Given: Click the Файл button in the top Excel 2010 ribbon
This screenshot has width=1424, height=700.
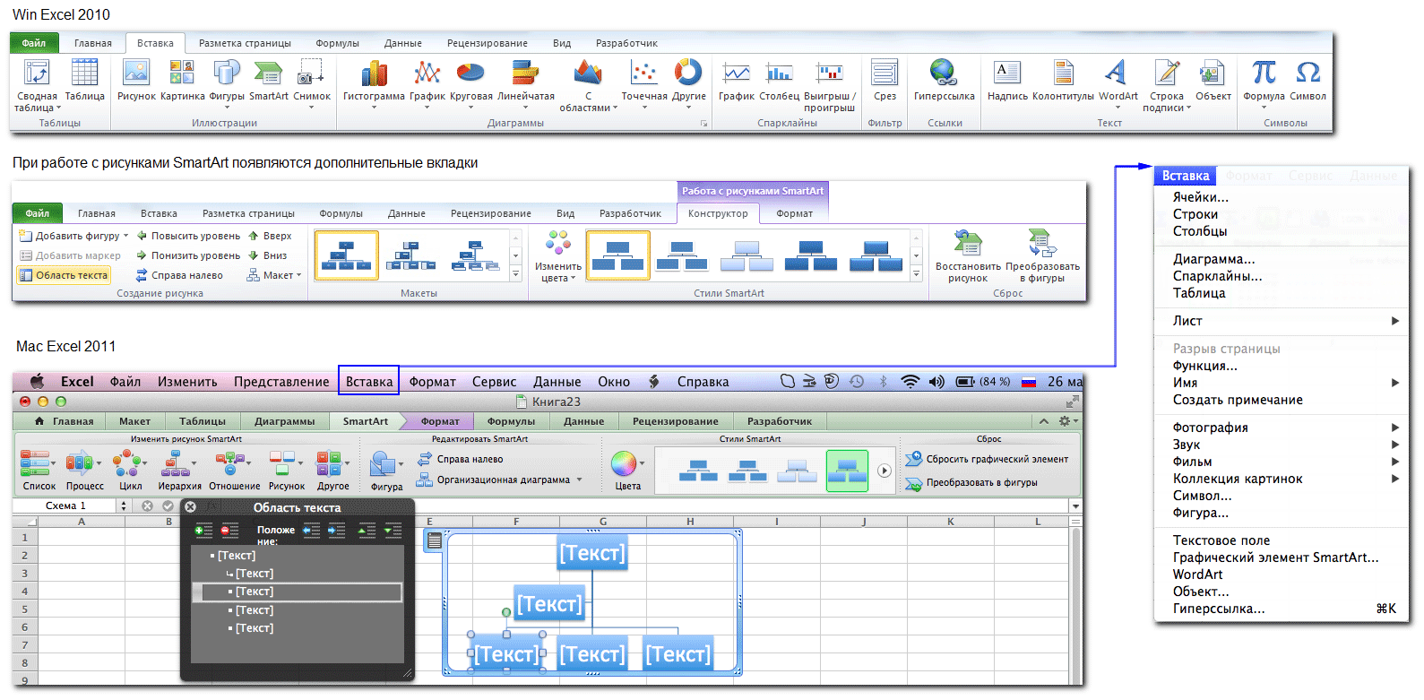Looking at the screenshot, I should pos(34,43).
